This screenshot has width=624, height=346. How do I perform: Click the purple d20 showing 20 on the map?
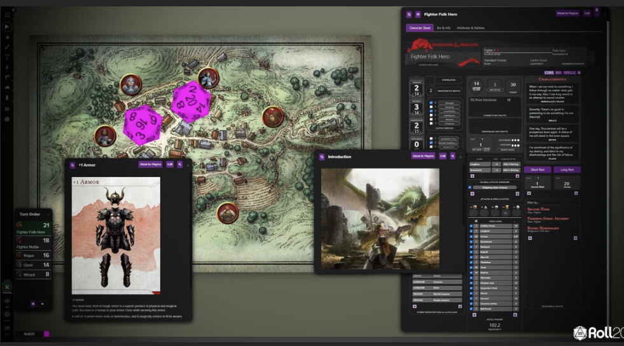click(x=191, y=102)
